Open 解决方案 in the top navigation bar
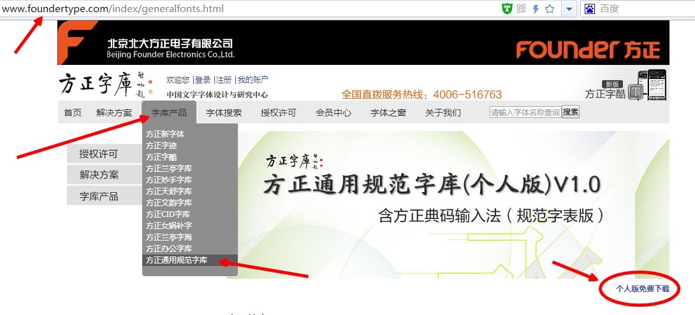 tap(114, 113)
